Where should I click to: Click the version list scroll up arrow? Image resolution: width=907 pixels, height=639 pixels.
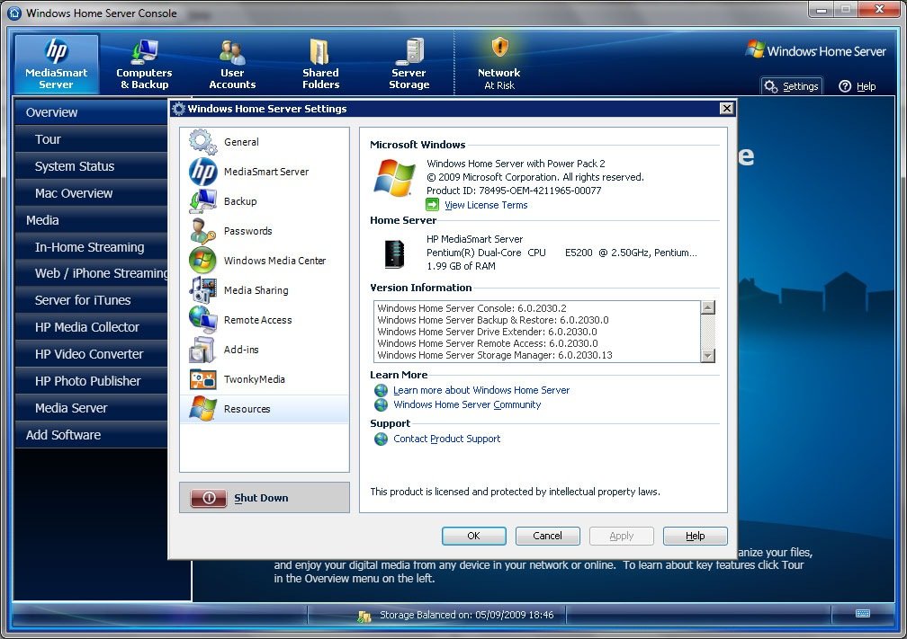pyautogui.click(x=707, y=307)
